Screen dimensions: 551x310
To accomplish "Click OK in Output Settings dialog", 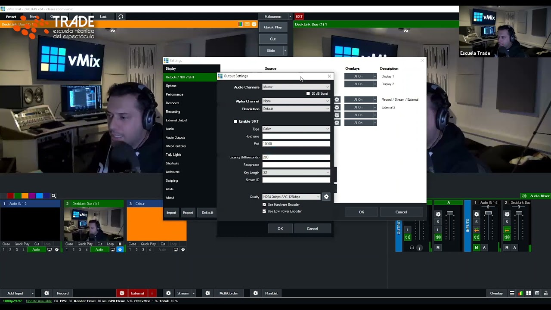I will click(x=280, y=229).
